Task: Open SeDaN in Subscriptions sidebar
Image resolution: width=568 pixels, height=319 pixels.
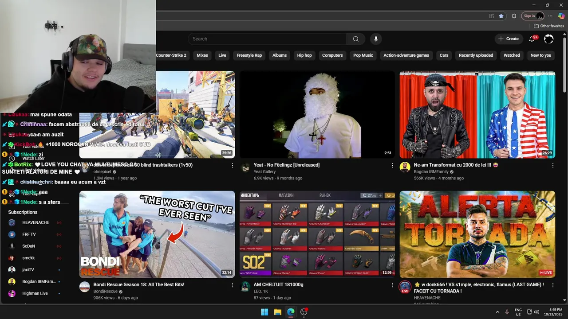Action: (x=35, y=246)
